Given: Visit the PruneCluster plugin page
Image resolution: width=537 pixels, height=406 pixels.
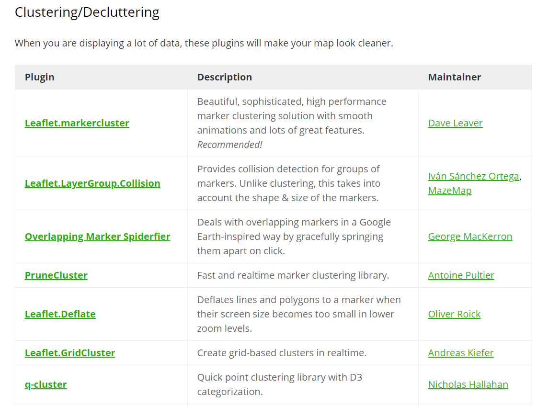Looking at the screenshot, I should point(56,275).
